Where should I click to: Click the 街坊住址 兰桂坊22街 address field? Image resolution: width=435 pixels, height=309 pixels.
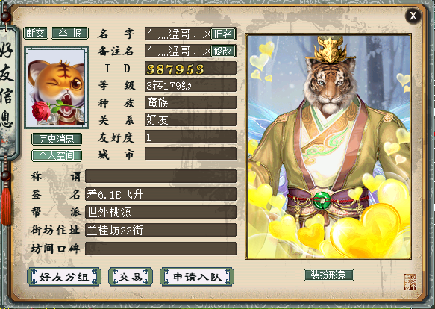tap(161, 230)
